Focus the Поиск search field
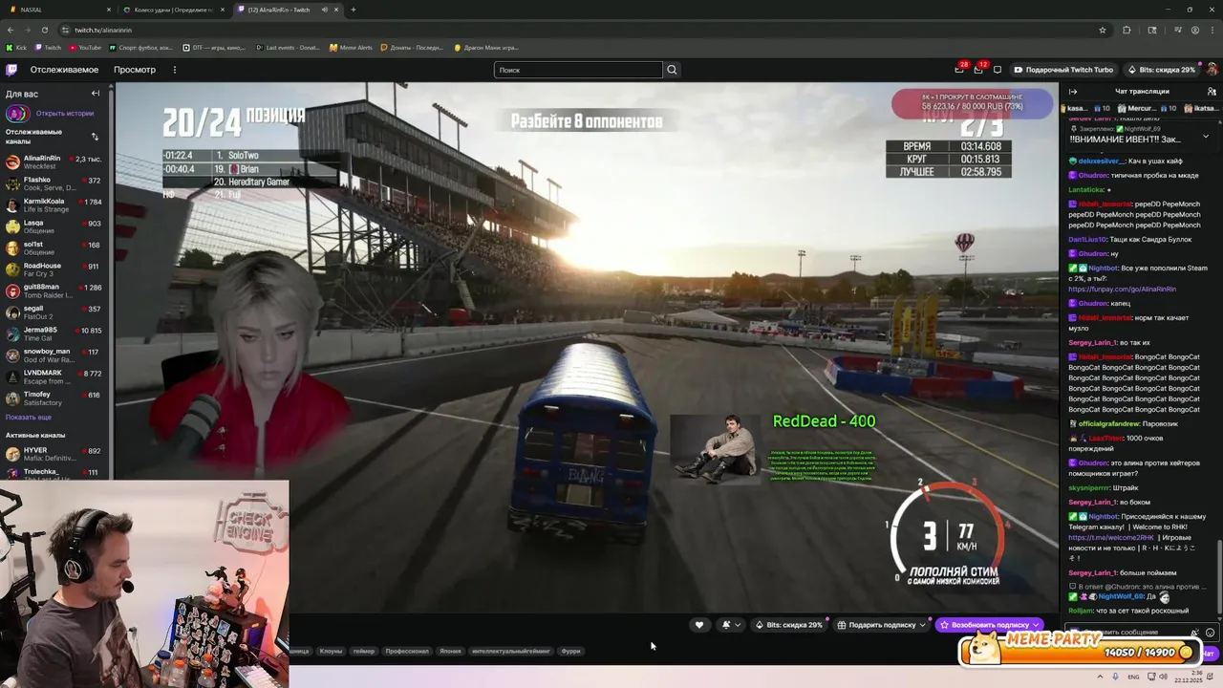Image resolution: width=1223 pixels, height=688 pixels. (578, 70)
